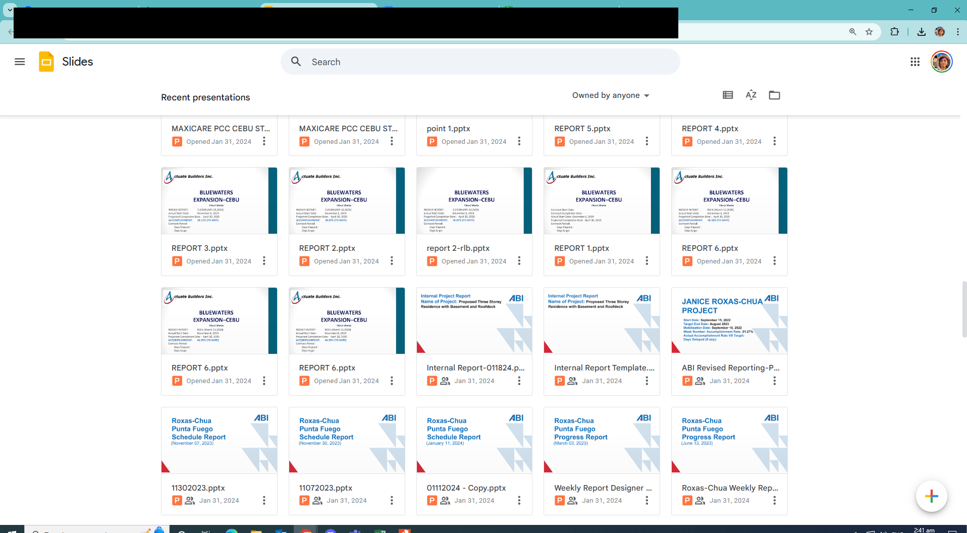Open the Internal Report Template thumbnail
The image size is (967, 533).
(x=602, y=321)
